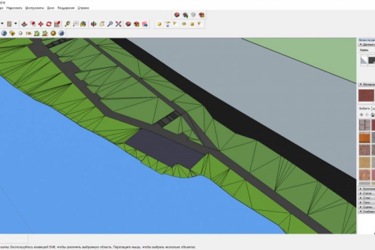Image resolution: width=375 pixels, height=250 pixels.
Task: Select the Follow Me tool
Action: coord(32,24)
